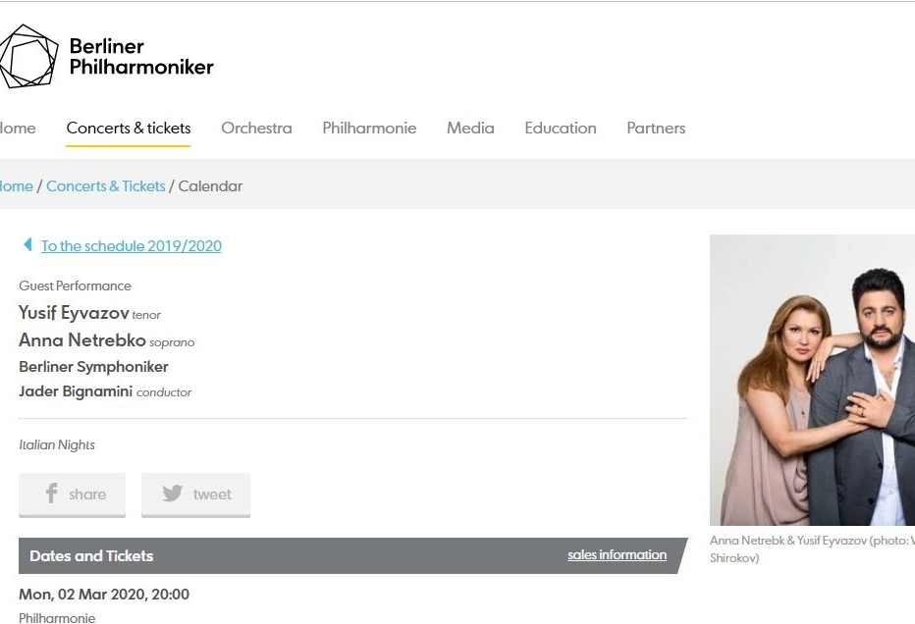The image size is (915, 624).
Task: Select the Mon, 02 Mar 2020 date entry
Action: tap(104, 595)
